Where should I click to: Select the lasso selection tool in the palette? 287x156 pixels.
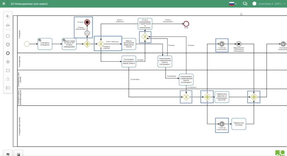(8, 17)
